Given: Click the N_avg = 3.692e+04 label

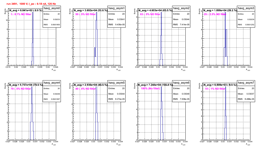Looking at the screenshot, I should (90, 10).
